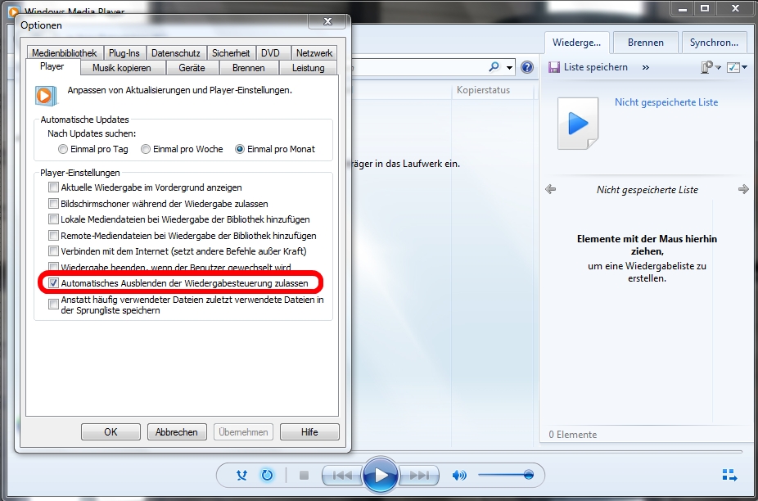Click the shuffle playback icon
Image resolution: width=758 pixels, height=501 pixels.
(x=241, y=476)
